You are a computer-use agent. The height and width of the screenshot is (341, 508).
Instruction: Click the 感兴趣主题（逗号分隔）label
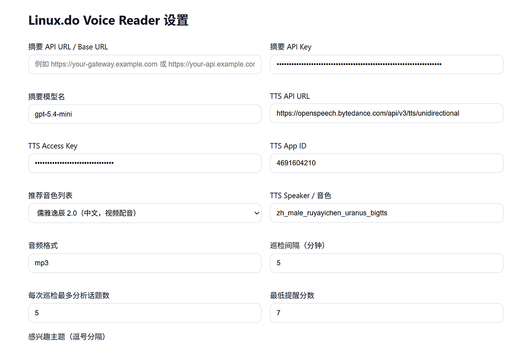pyautogui.click(x=67, y=337)
